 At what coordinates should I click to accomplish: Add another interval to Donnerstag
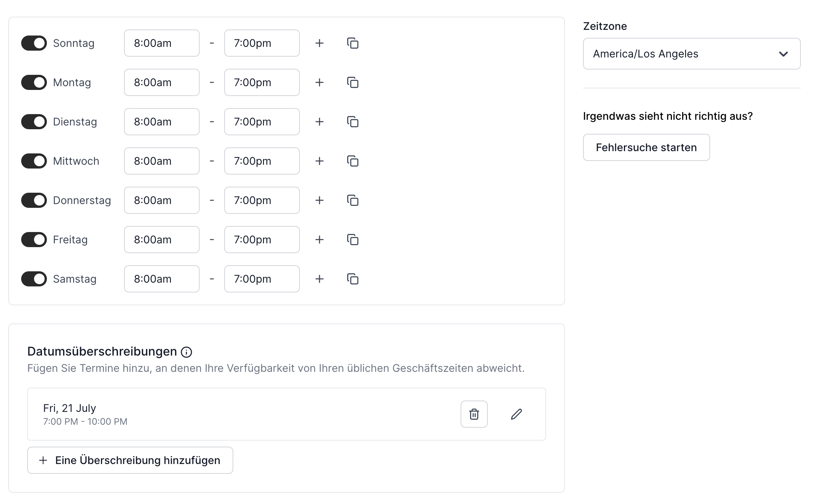[x=320, y=200]
